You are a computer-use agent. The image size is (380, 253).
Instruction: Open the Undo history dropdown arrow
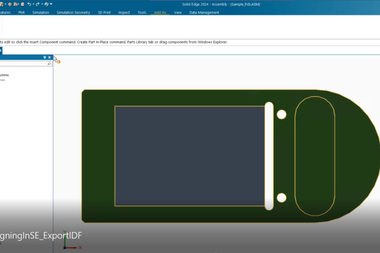coord(33,4)
